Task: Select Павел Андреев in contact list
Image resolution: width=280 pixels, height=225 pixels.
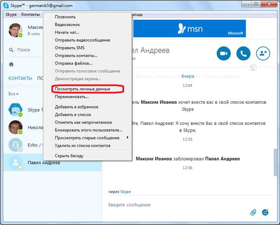Action: [53, 163]
